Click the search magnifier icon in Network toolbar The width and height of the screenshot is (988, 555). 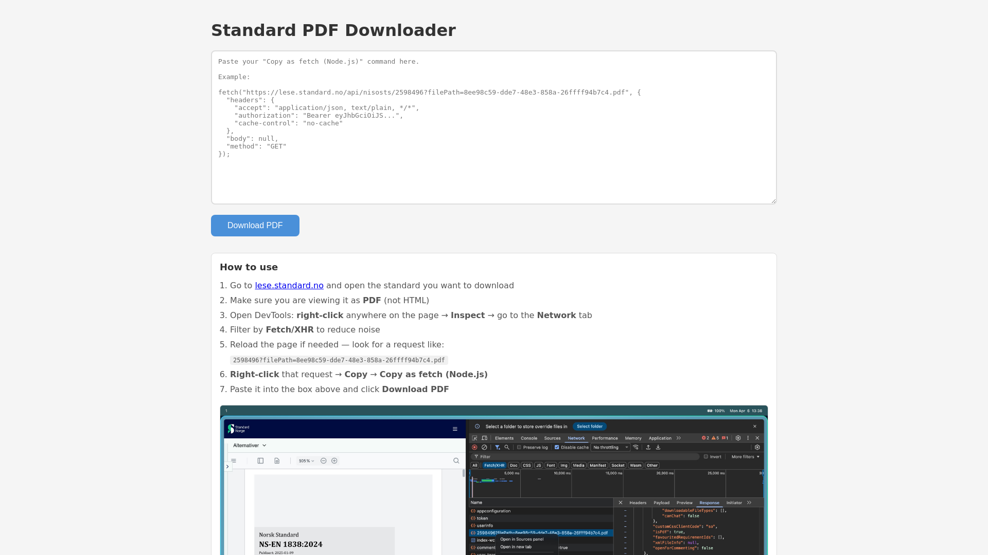click(507, 448)
